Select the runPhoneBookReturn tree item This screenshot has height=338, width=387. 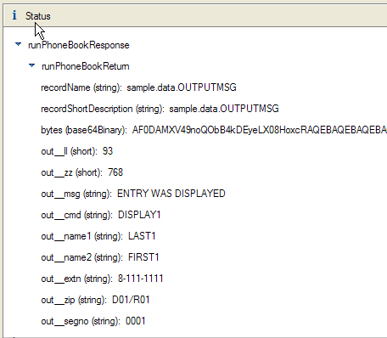86,66
